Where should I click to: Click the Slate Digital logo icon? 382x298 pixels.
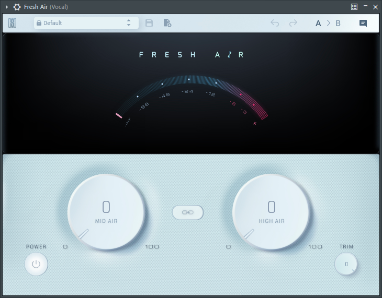tap(12, 23)
